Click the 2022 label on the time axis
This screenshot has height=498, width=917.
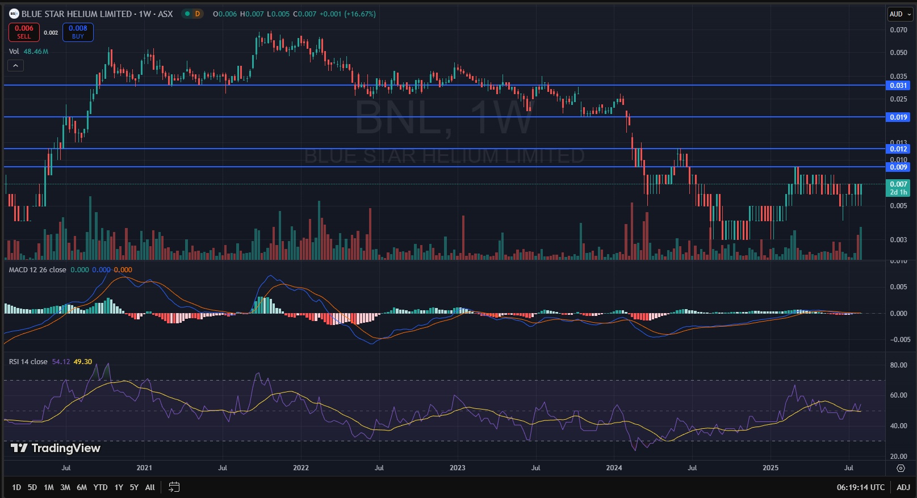(301, 468)
